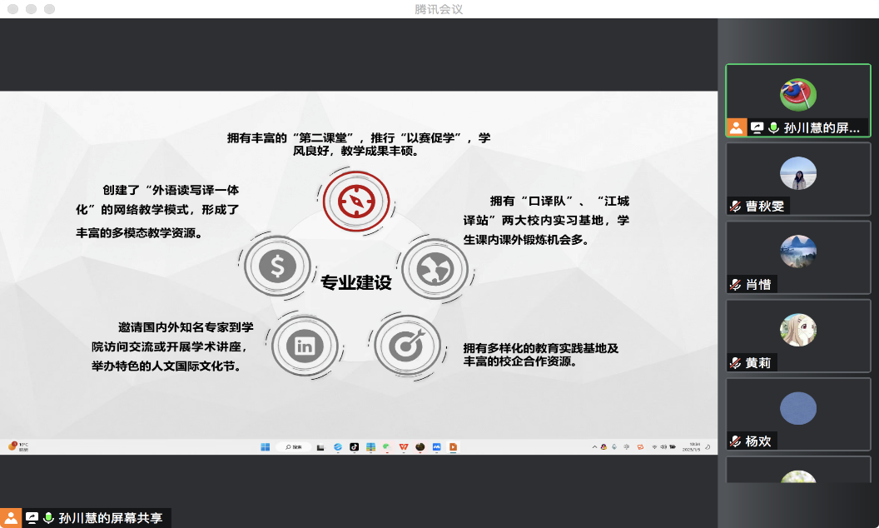This screenshot has width=879, height=528.
Task: Click the compass icon in the slide
Action: tap(355, 201)
